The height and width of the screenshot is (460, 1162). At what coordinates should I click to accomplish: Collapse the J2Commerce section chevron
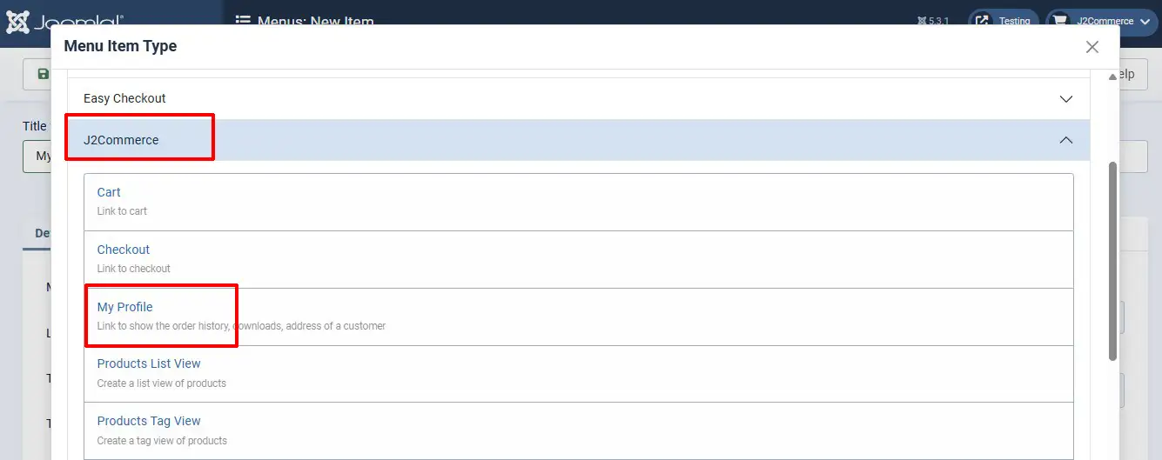pyautogui.click(x=1065, y=140)
